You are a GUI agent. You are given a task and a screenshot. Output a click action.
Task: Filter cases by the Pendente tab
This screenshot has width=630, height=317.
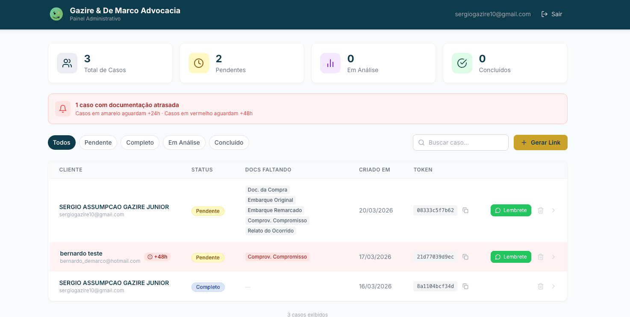pos(98,143)
